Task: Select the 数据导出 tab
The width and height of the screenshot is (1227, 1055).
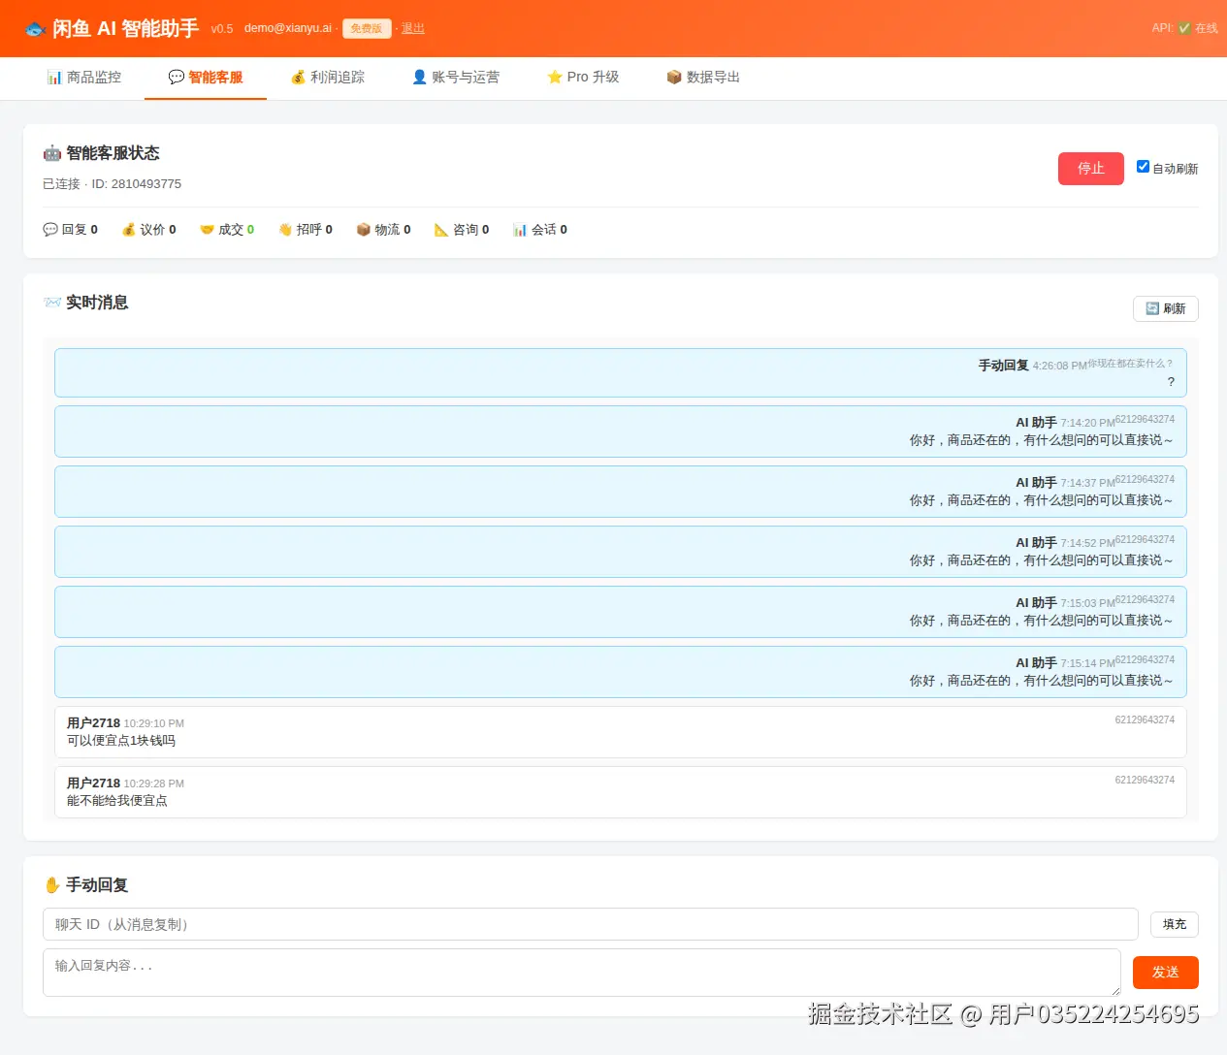Action: click(703, 78)
